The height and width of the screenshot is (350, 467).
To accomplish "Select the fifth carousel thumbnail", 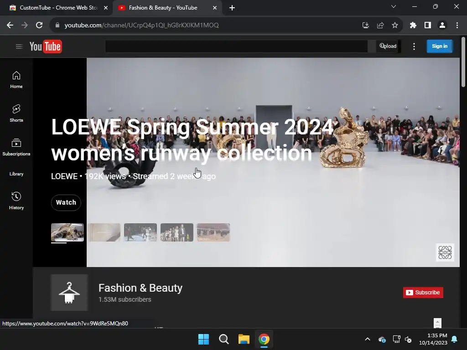I will pos(213,232).
